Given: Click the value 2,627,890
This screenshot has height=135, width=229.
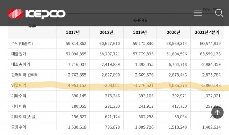Looking at the screenshot, I should (x=111, y=75).
